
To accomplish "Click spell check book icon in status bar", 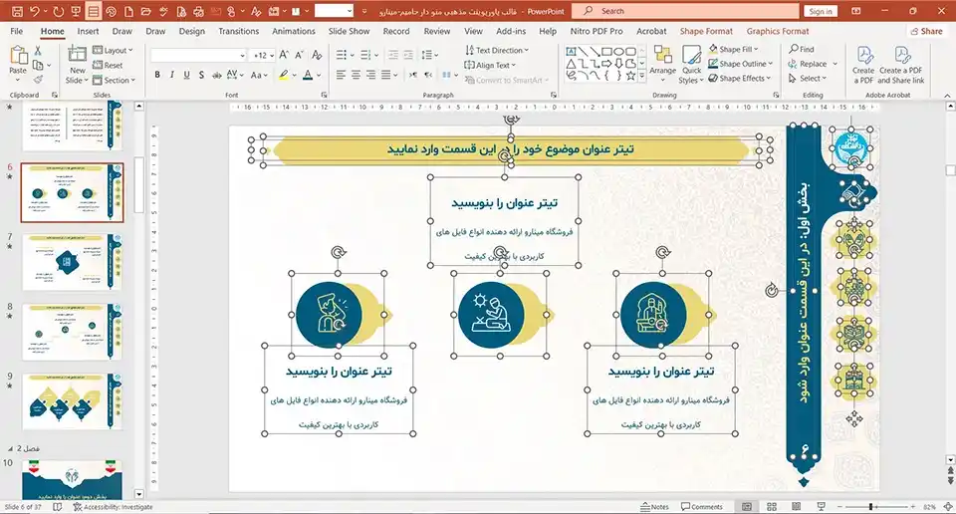I will pyautogui.click(x=58, y=507).
